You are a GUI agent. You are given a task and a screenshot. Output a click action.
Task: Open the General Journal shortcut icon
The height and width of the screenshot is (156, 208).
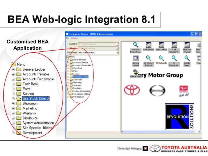(x=135, y=58)
